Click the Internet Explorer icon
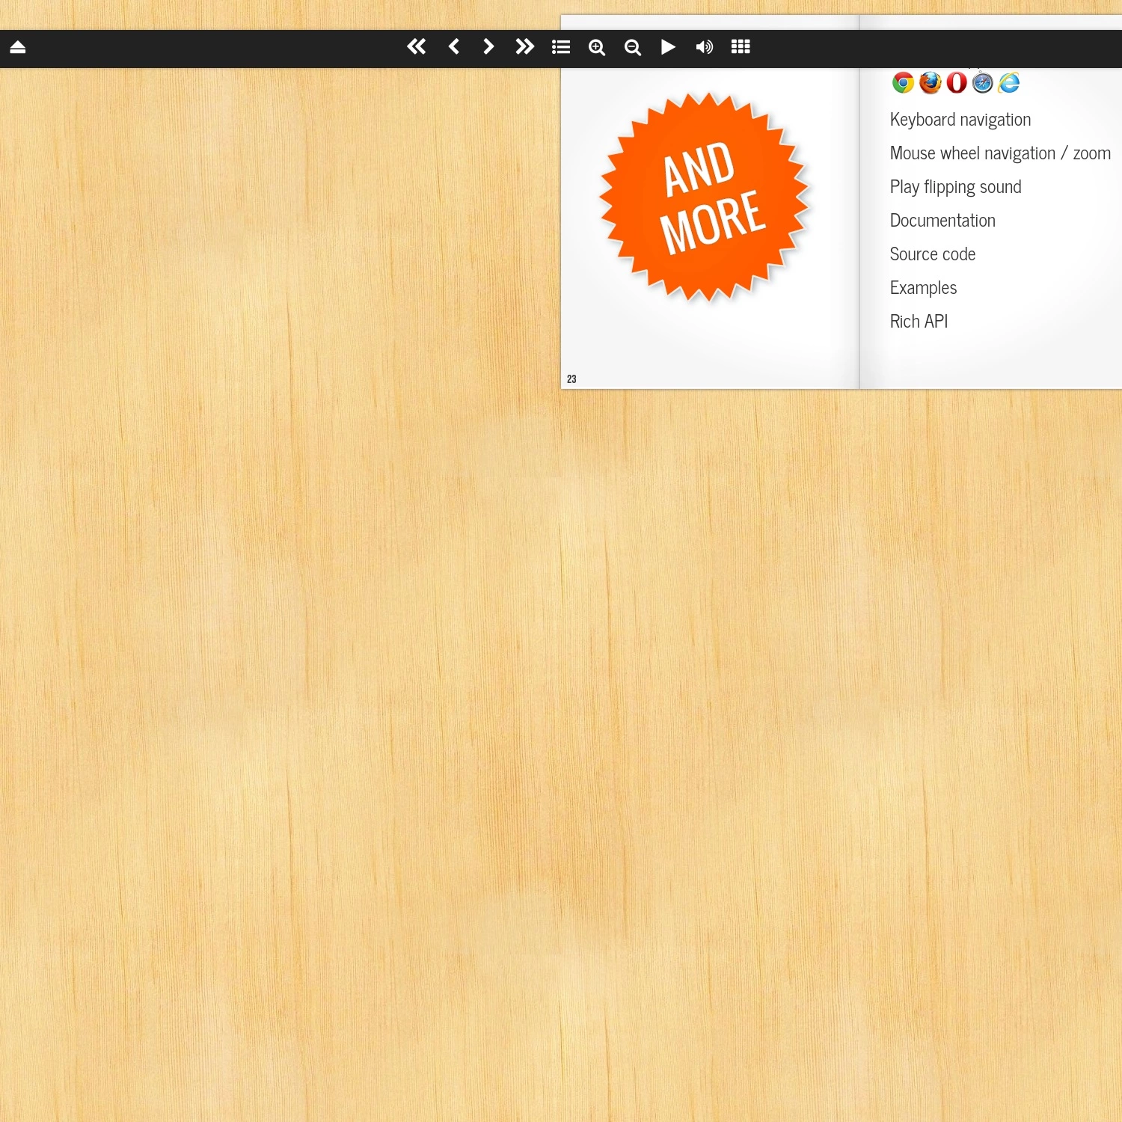 coord(1009,83)
